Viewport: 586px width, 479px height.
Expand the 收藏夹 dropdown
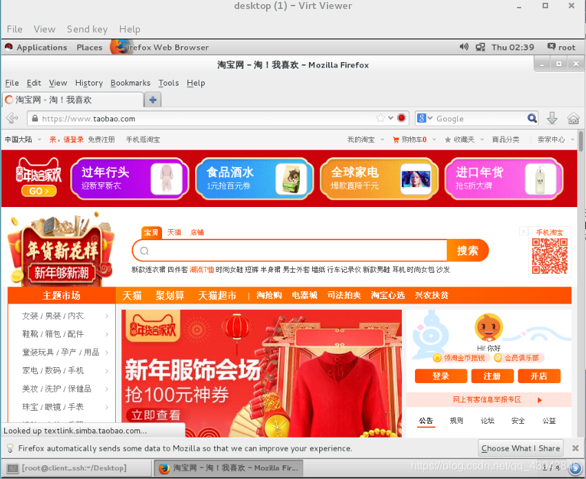click(482, 140)
